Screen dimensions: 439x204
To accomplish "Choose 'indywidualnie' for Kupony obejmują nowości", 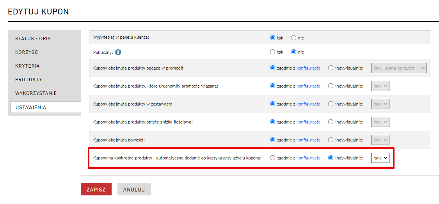I will [331, 140].
